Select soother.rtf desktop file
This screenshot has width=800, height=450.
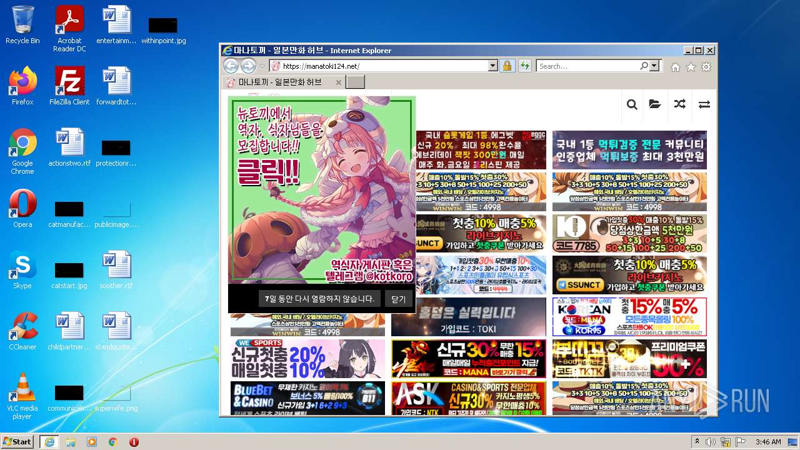(x=116, y=270)
